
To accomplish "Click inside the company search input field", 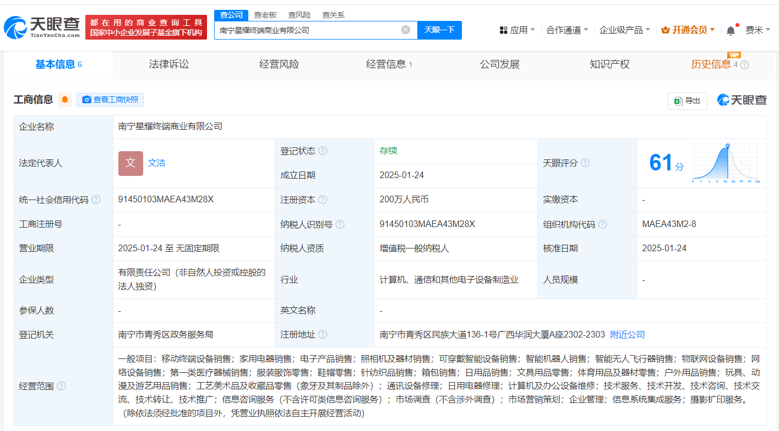I will click(x=308, y=30).
